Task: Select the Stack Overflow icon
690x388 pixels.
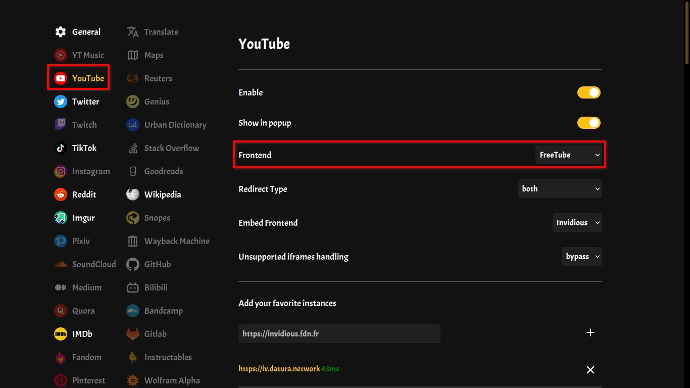Action: [133, 148]
